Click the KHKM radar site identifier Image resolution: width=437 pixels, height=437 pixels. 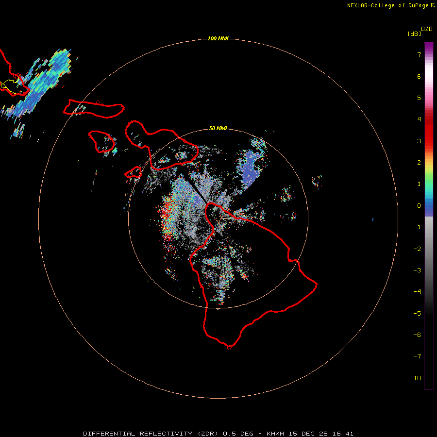point(275,434)
